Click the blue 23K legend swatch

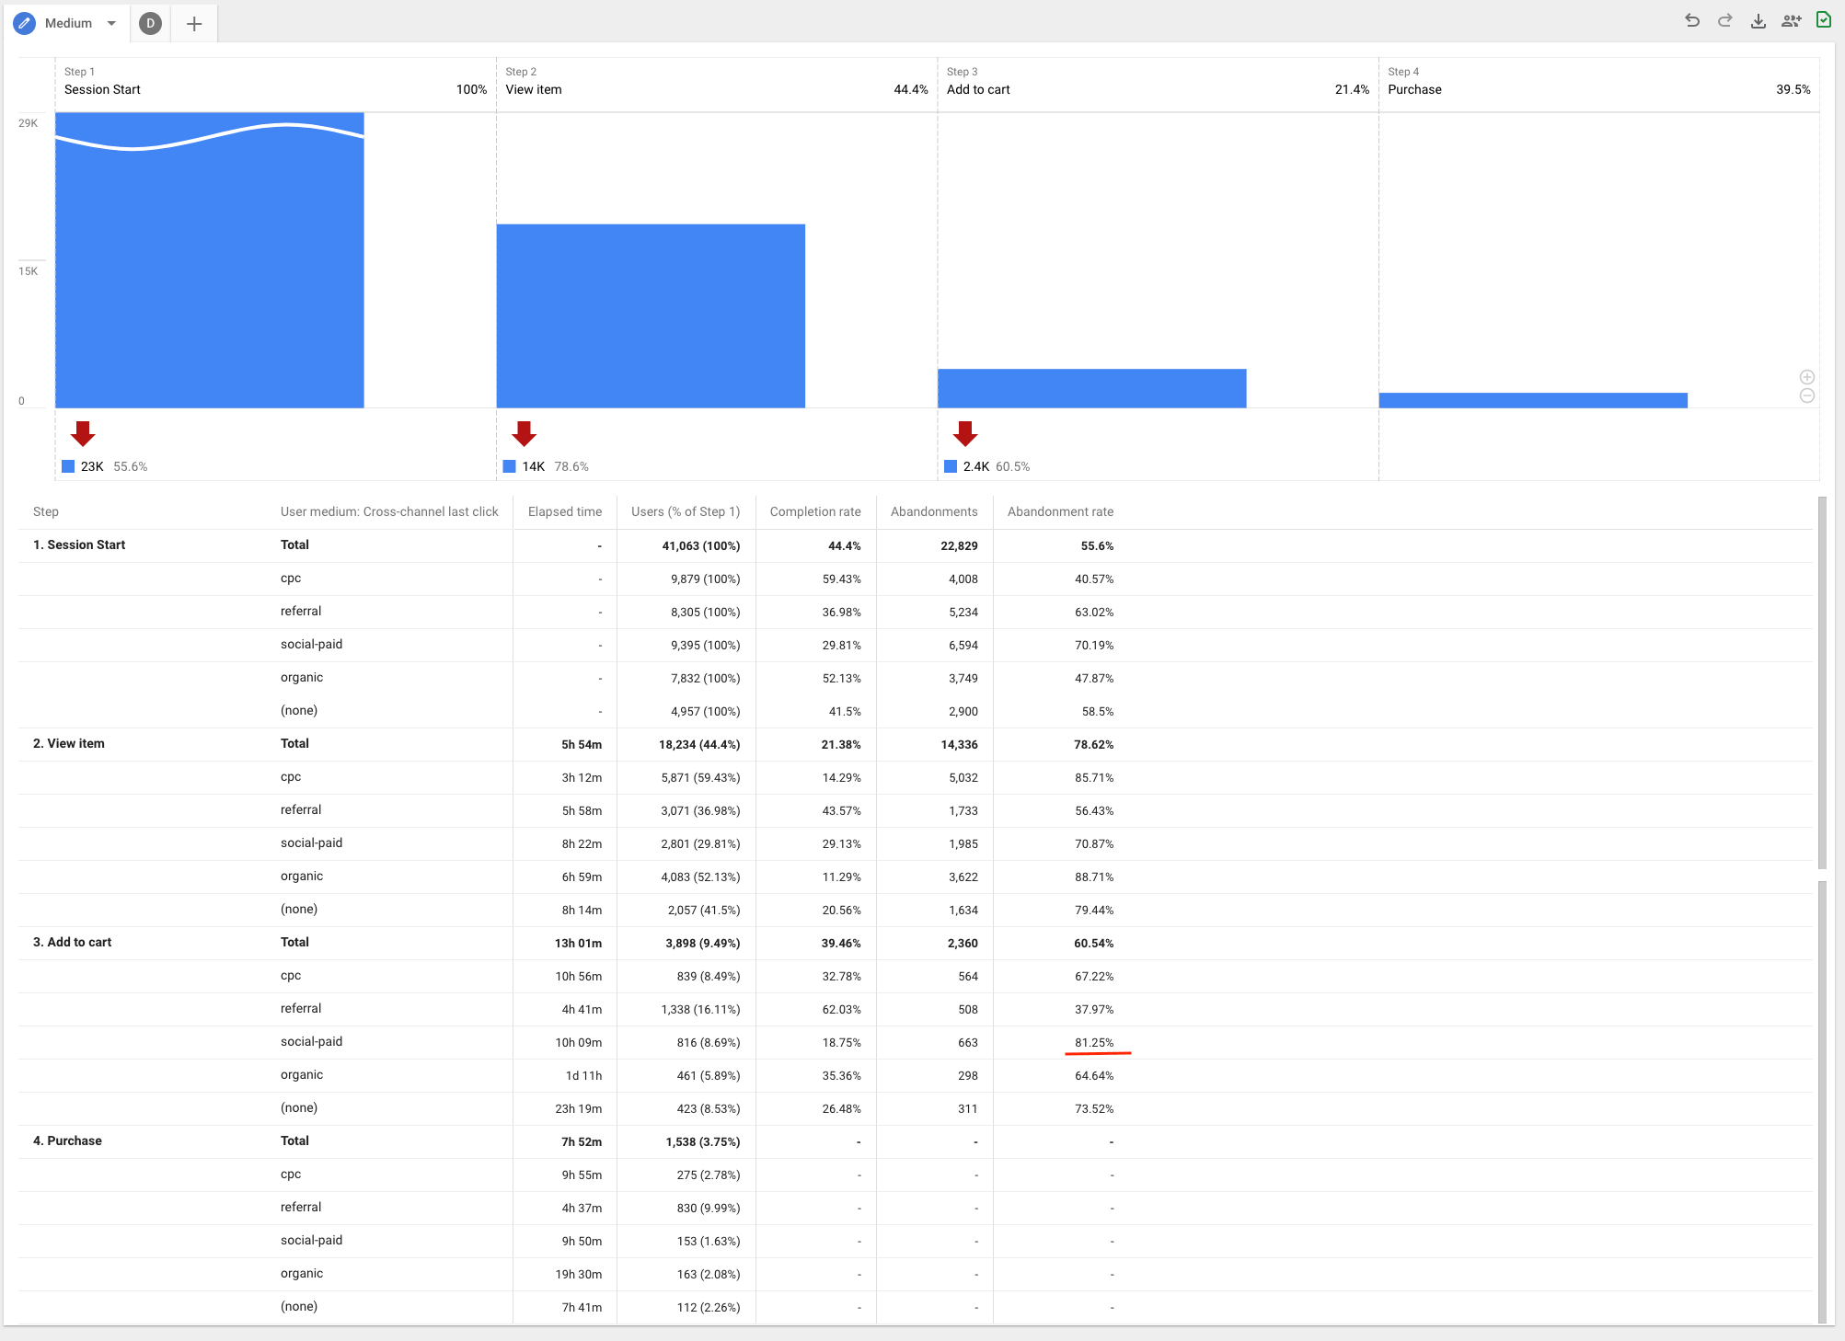(x=68, y=466)
